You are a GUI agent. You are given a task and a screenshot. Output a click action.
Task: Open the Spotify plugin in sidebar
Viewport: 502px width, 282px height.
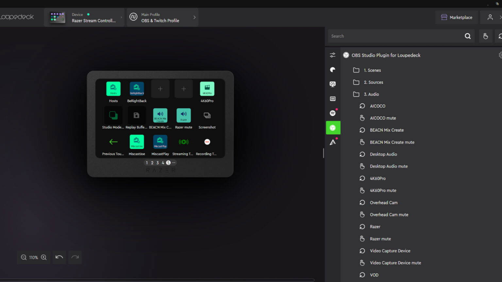click(333, 113)
